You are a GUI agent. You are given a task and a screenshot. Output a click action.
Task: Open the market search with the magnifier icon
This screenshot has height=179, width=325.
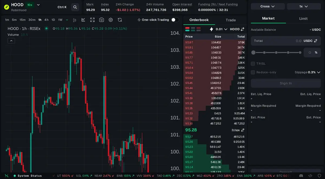(x=75, y=7)
